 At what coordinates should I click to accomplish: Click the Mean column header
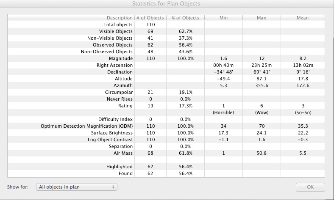[x=303, y=18]
